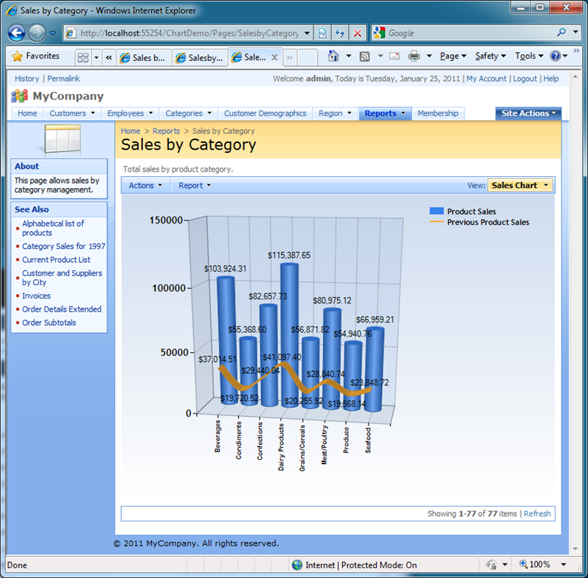
Task: Open the Employees navigation menu
Action: (x=130, y=114)
